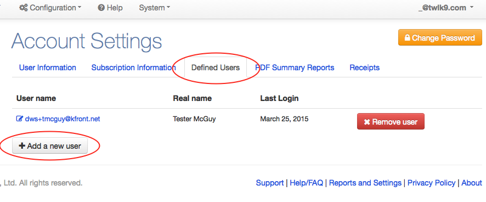Image resolution: width=486 pixels, height=202 pixels.
Task: Open the Help menu item
Action: 110,8
